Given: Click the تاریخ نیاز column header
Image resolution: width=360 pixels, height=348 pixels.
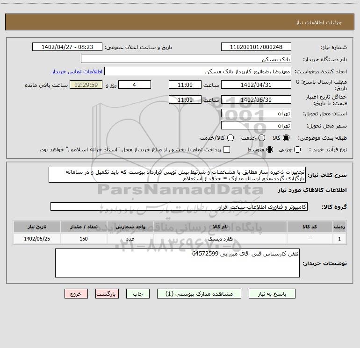Looking at the screenshot, I should [37, 227].
